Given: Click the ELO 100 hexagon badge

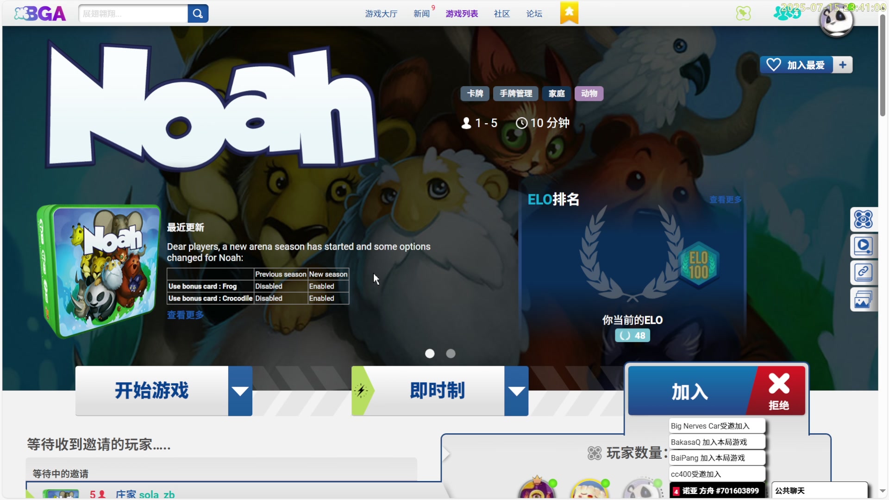Looking at the screenshot, I should [x=699, y=265].
